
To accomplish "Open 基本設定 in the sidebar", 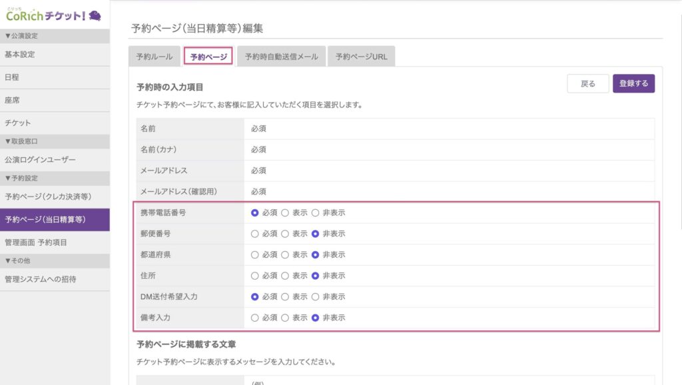I will point(20,55).
